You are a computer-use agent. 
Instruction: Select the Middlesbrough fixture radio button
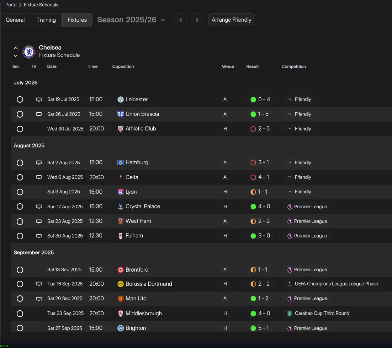[x=20, y=314]
